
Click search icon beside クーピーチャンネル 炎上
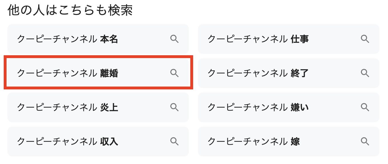tap(174, 107)
